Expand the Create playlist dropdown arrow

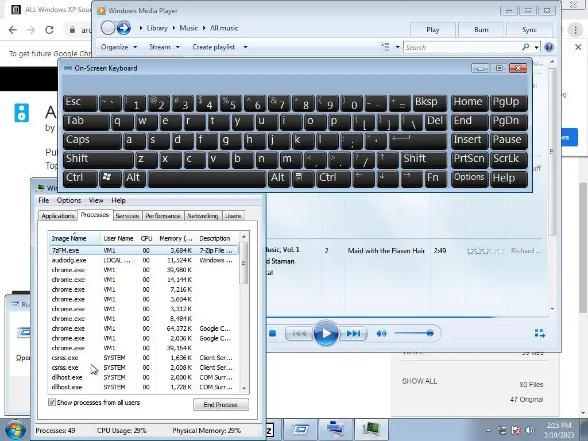[x=245, y=47]
